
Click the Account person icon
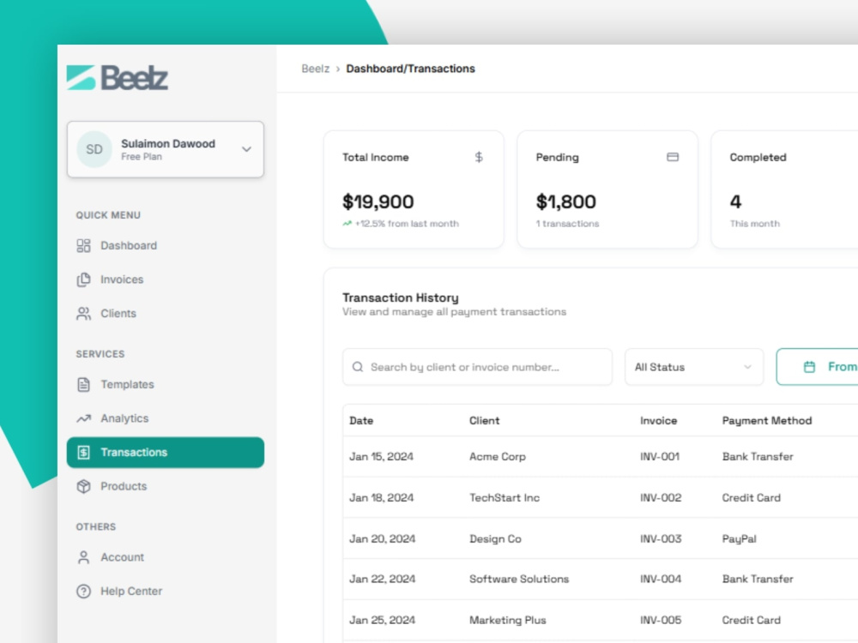[x=83, y=557]
